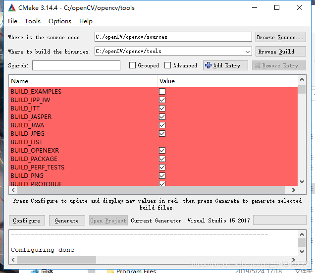Uncheck the BUILD_PACKAGE checkbox
The image size is (315, 273).
tap(162, 159)
